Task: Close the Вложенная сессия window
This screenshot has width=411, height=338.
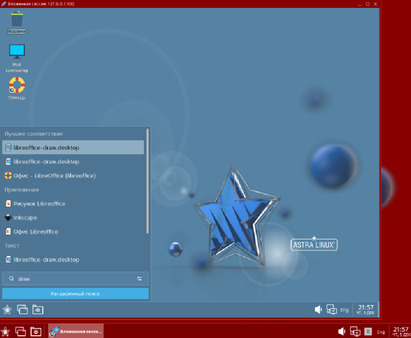Action: tap(375, 4)
